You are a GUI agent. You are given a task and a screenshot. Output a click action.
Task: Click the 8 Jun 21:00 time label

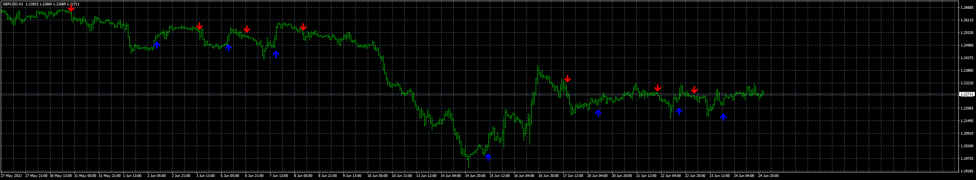[328, 176]
